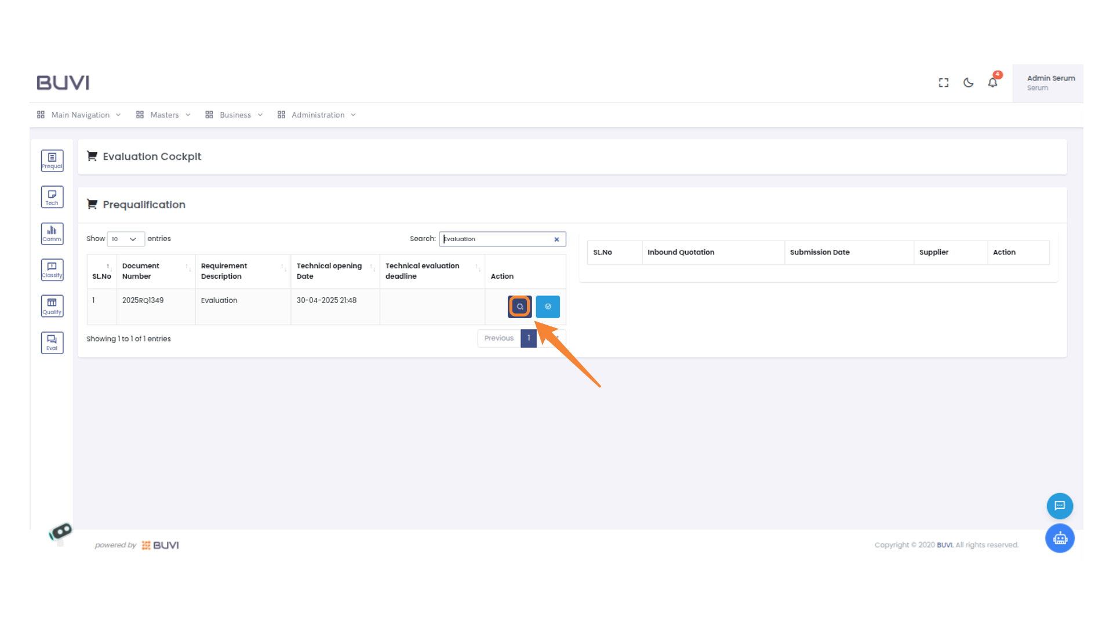This screenshot has width=1113, height=626.
Task: Expand the Masters menu
Action: tap(164, 115)
